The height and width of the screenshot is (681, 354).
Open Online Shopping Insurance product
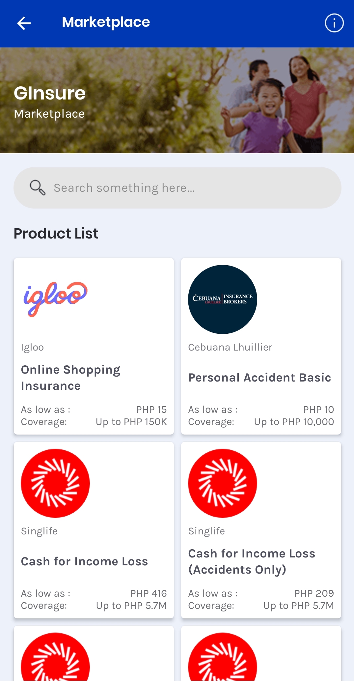pyautogui.click(x=71, y=378)
